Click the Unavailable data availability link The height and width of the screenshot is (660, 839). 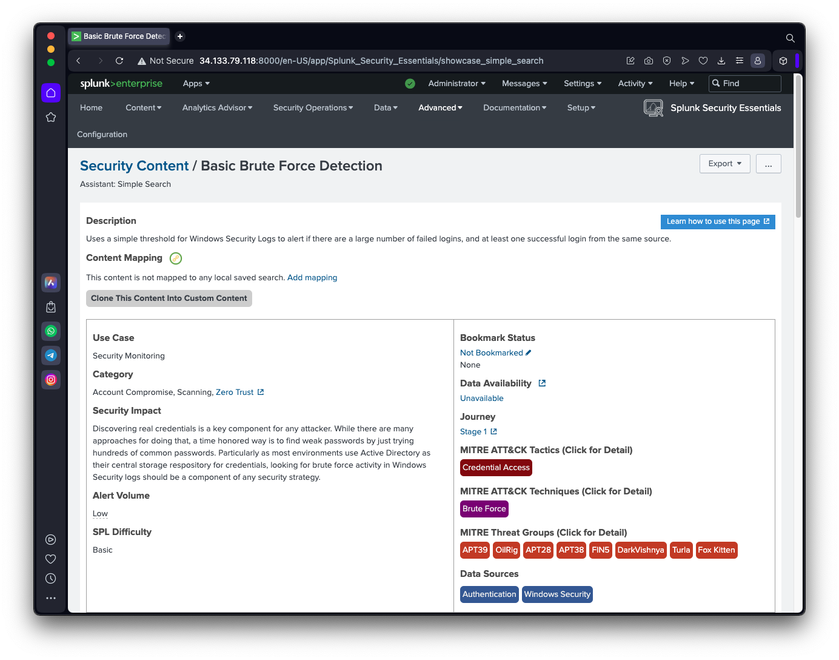click(x=482, y=399)
